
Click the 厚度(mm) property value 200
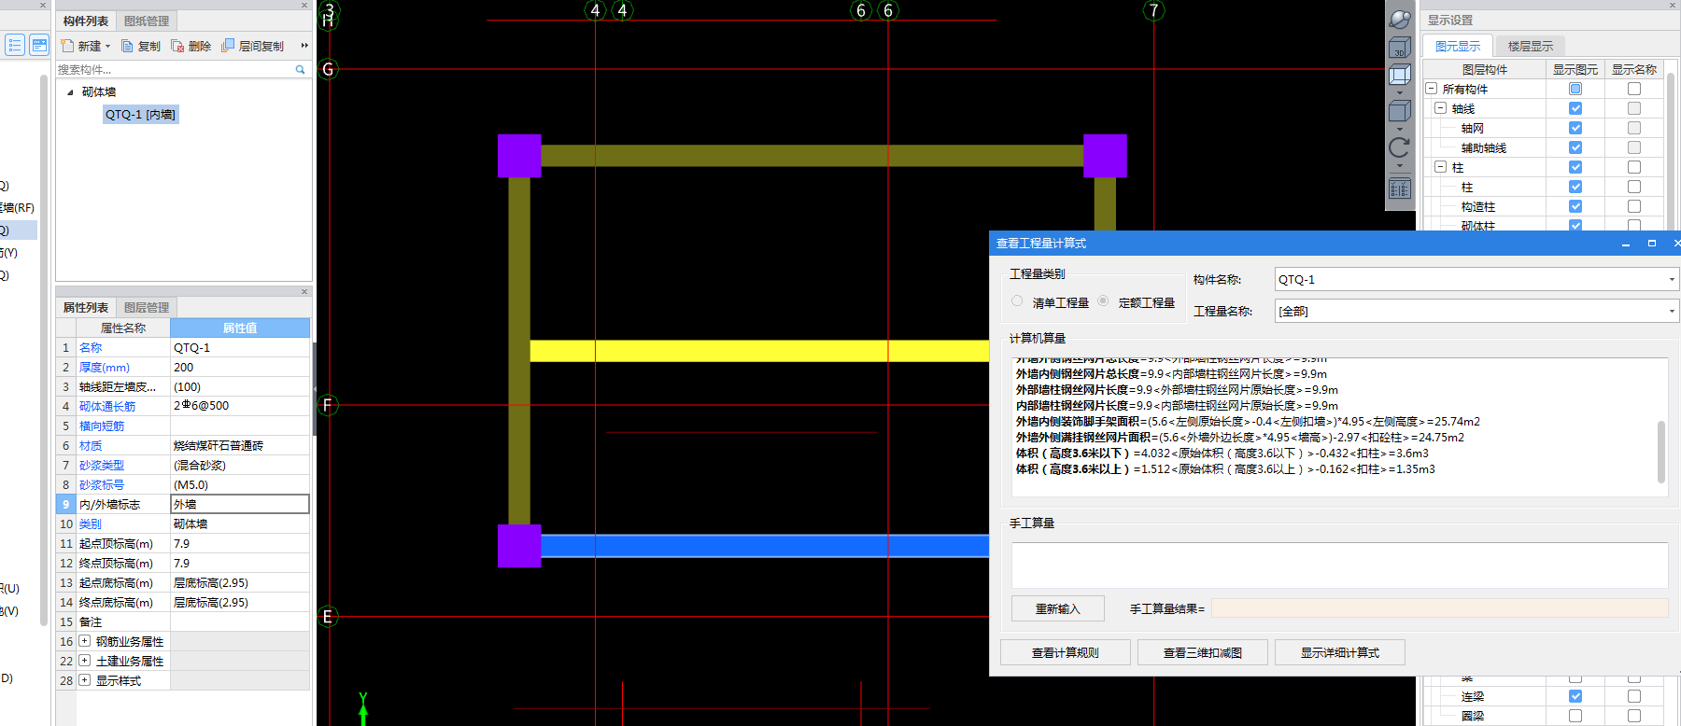[240, 368]
